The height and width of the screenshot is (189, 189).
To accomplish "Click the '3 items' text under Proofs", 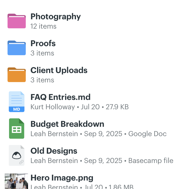I will click(42, 53).
